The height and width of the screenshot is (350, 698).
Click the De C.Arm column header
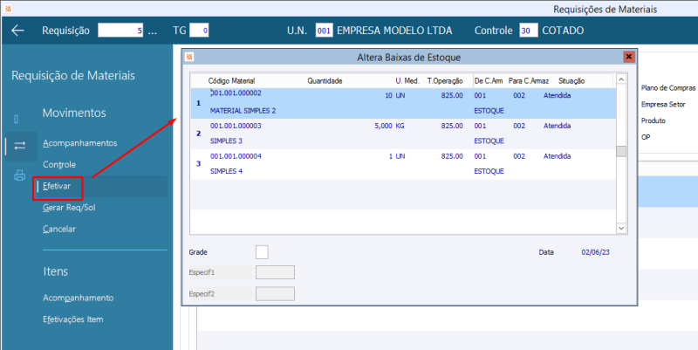point(489,81)
